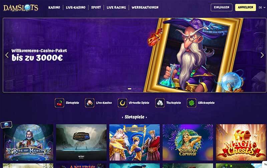Click the Einloggen button

pyautogui.click(x=222, y=7)
